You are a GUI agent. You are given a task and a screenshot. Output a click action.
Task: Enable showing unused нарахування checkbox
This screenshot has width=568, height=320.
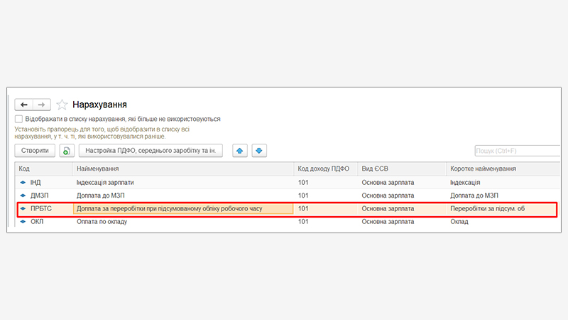19,119
